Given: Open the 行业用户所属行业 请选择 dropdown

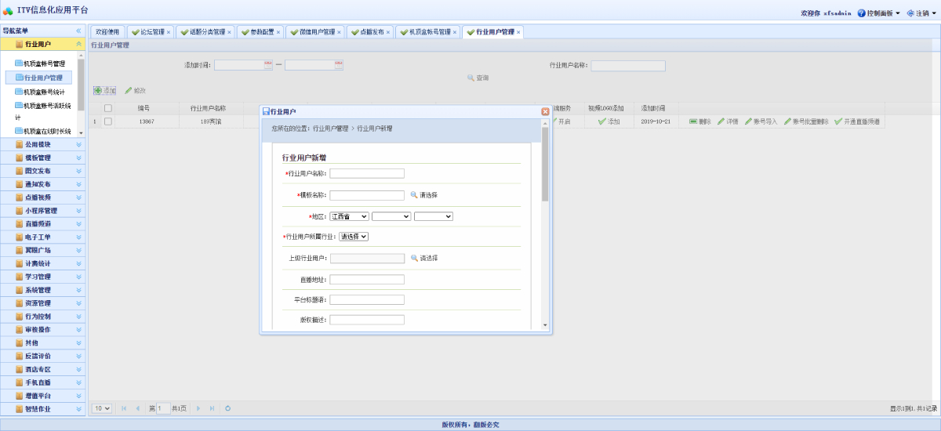Looking at the screenshot, I should (x=354, y=236).
